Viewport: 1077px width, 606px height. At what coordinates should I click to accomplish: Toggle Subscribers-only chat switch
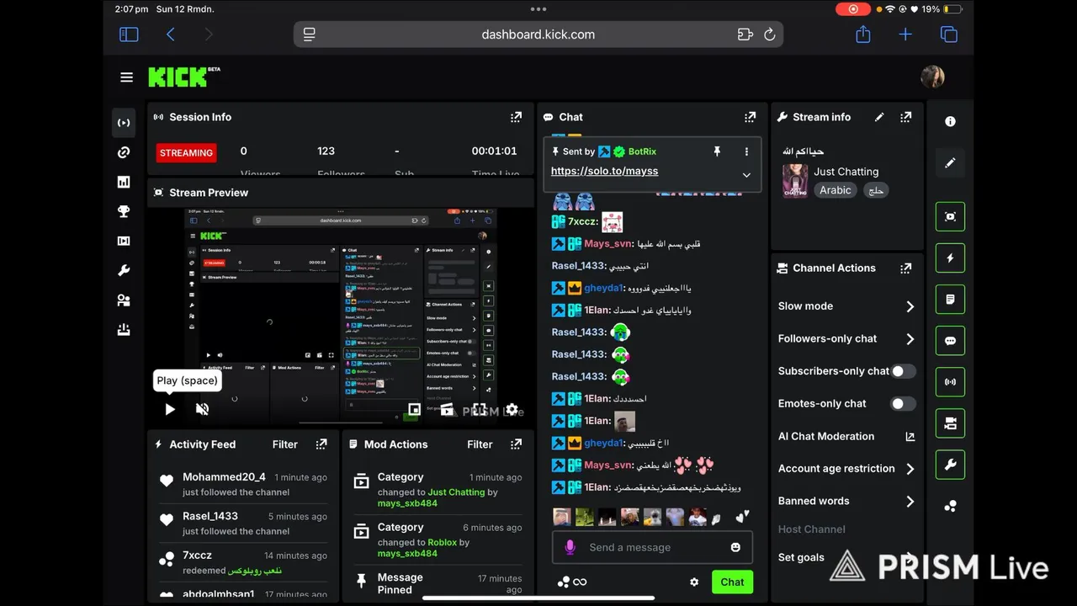click(903, 371)
